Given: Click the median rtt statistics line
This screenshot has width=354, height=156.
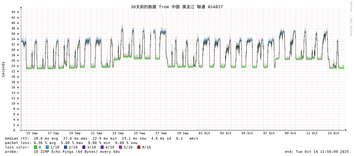Looking at the screenshot, I should [101, 138].
